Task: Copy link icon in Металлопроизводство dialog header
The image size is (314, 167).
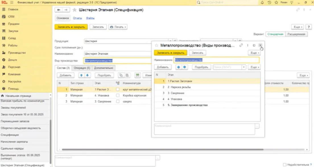Action: tap(241, 45)
